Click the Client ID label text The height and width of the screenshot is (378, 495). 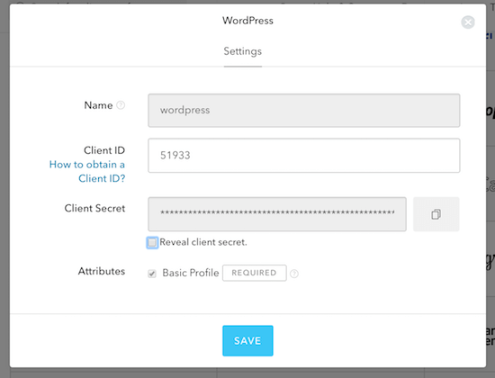tap(104, 150)
